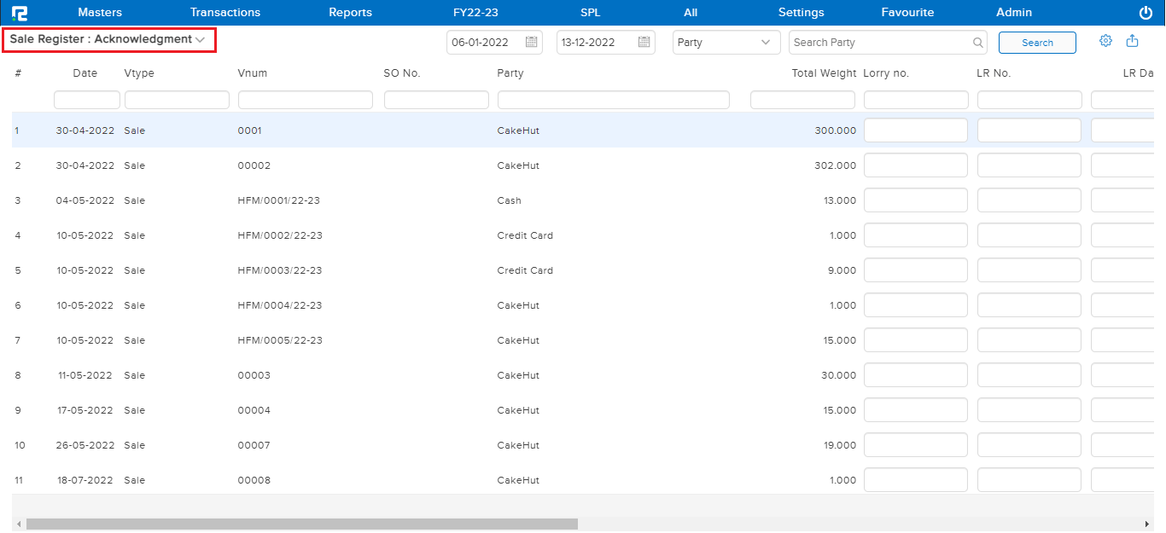
Task: Open the Reports menu
Action: [350, 13]
